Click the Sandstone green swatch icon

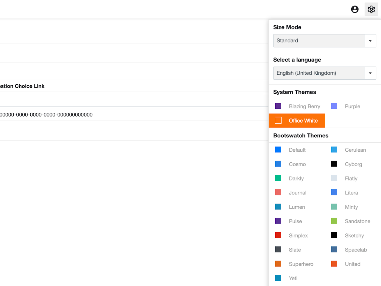pos(334,221)
